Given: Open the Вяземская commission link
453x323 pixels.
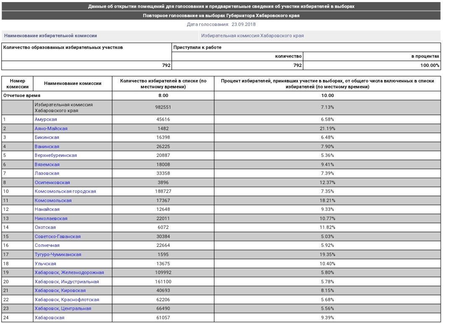Looking at the screenshot, I should pos(47,164).
